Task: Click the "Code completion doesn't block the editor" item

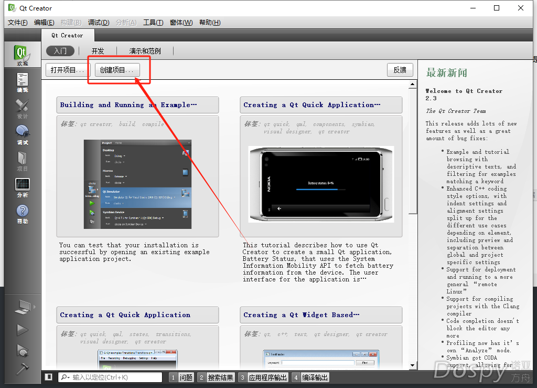Action: (482, 328)
